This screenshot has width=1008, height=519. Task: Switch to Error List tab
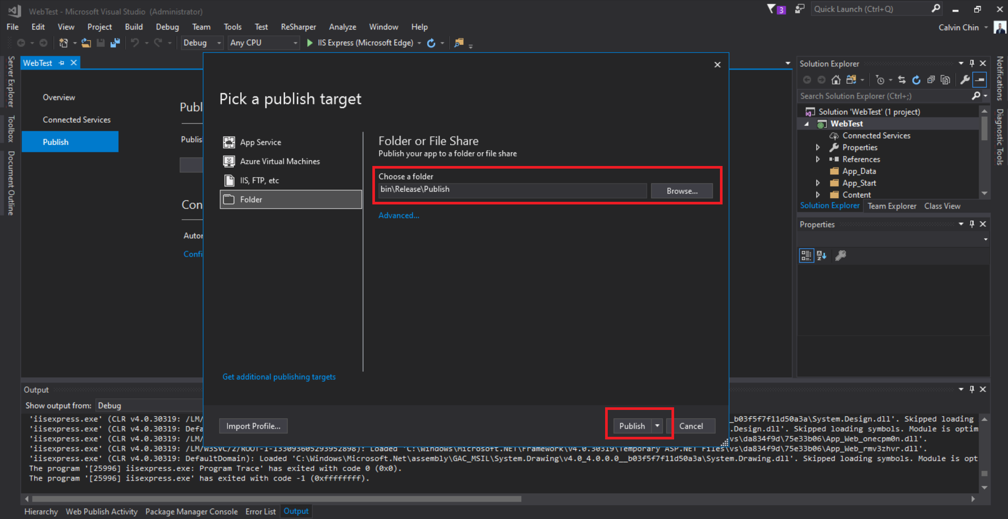(x=261, y=512)
